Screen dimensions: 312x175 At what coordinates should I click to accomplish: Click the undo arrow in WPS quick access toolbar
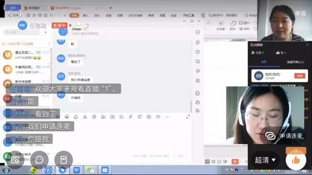[x=51, y=15]
